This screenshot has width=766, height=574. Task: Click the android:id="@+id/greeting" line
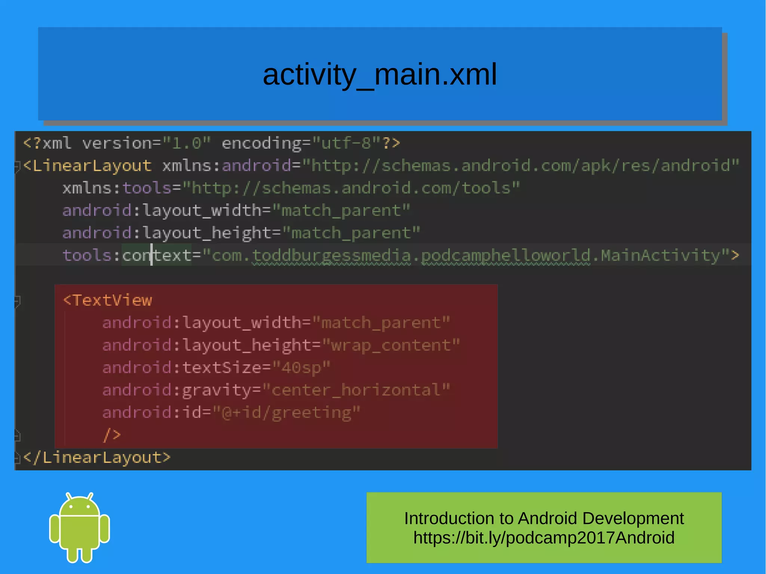[x=231, y=412]
